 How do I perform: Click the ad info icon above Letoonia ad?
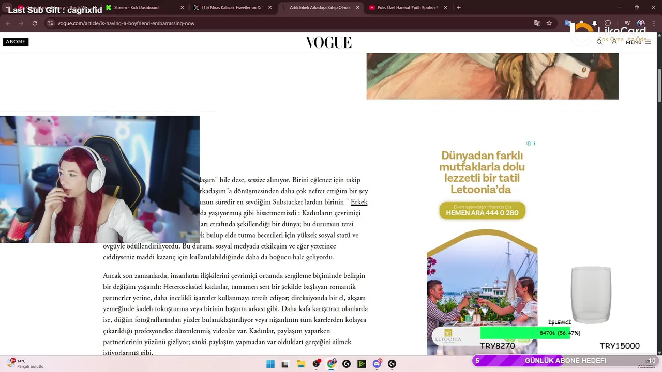coord(529,143)
